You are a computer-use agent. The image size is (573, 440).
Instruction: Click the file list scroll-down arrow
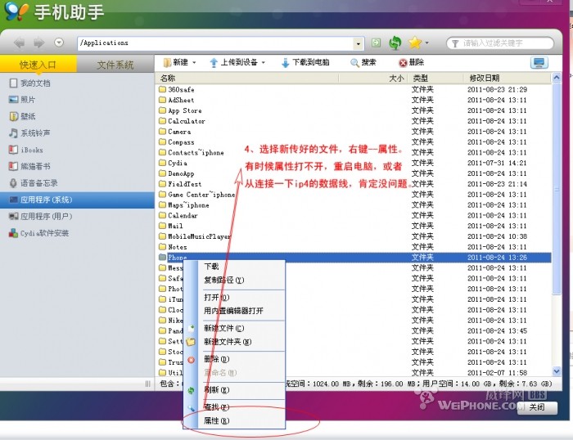pos(556,371)
